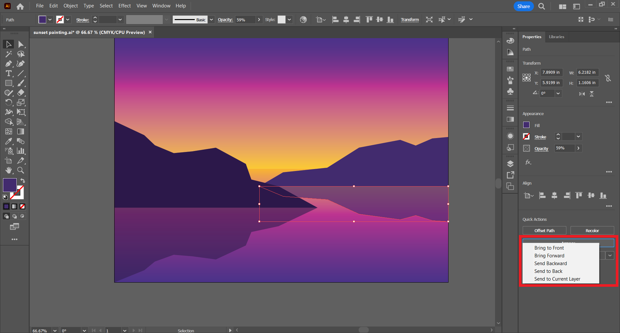Expand the graphic Style dropdown
The image size is (620, 333).
tap(289, 20)
